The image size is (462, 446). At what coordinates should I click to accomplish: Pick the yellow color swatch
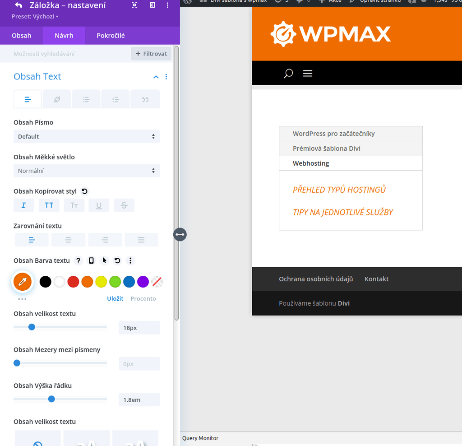click(x=101, y=282)
